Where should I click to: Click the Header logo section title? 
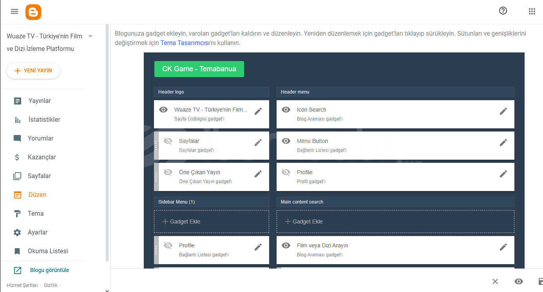pyautogui.click(x=171, y=92)
